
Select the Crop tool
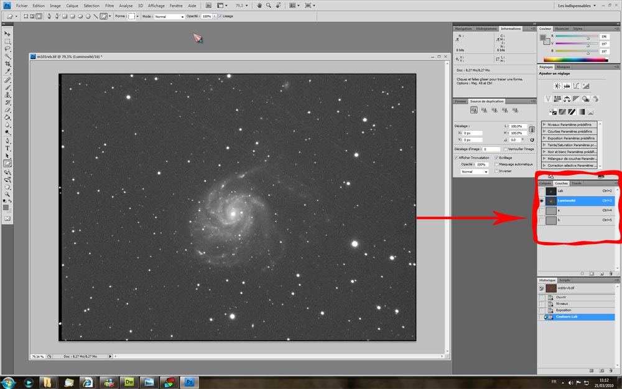click(7, 64)
